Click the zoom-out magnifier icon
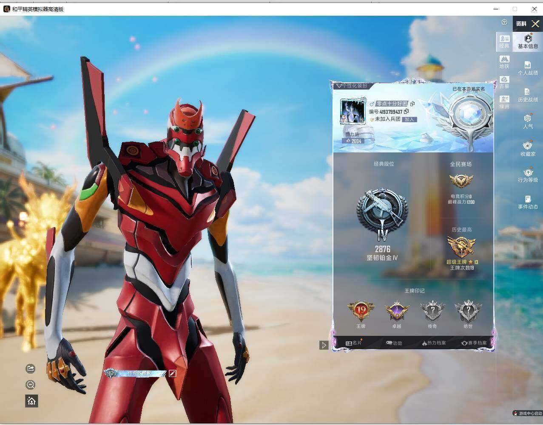 [30, 385]
